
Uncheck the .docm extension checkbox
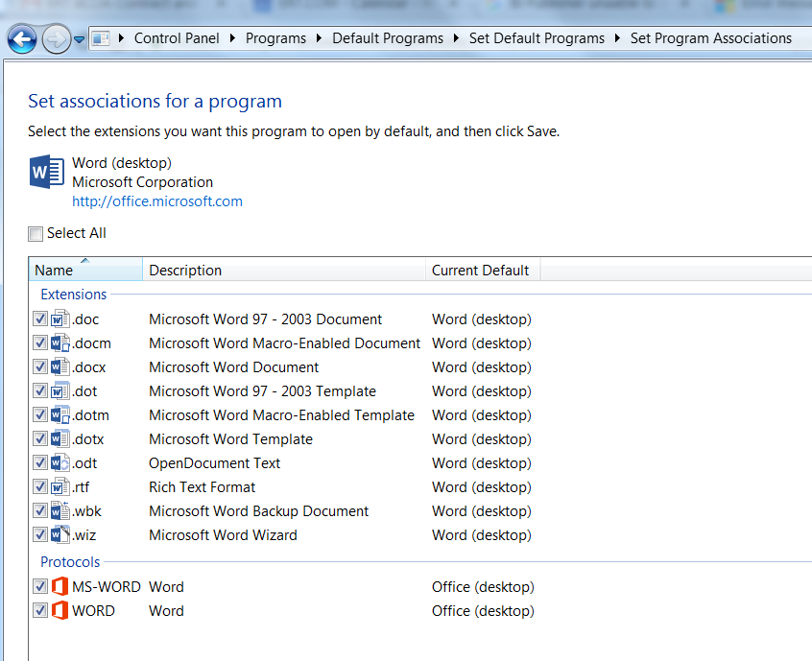click(40, 342)
